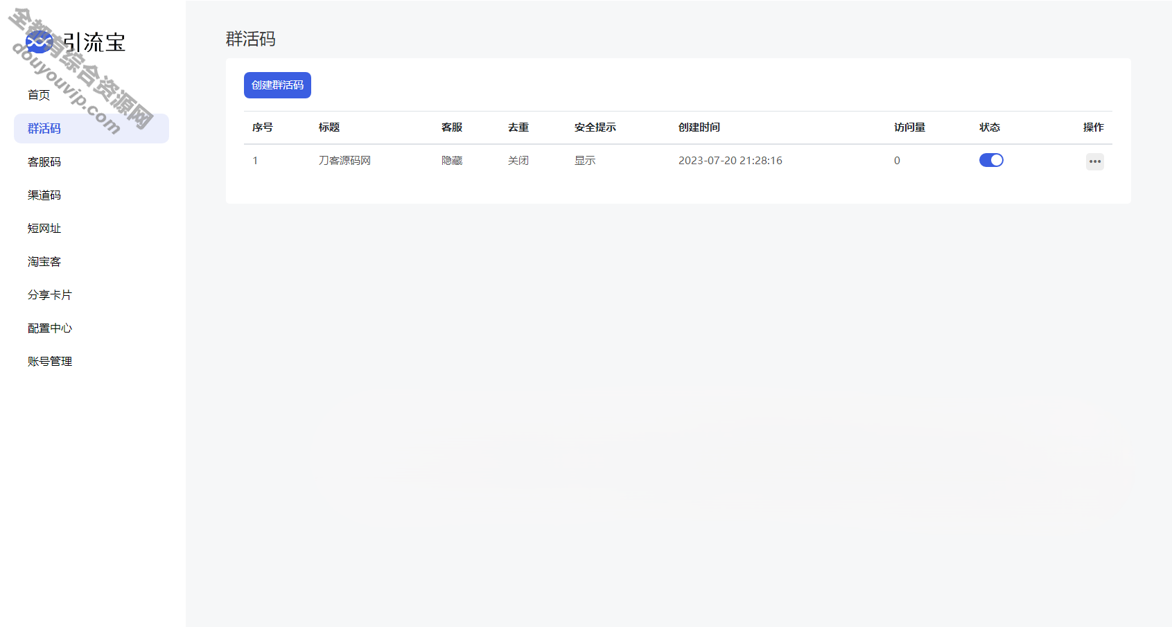Screen dimensions: 1172x627
Task: Click the 引流宝 brand name text
Action: (94, 42)
